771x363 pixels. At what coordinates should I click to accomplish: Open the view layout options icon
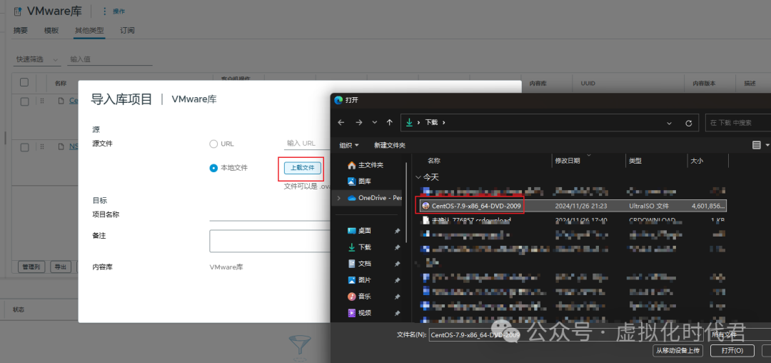pos(757,145)
